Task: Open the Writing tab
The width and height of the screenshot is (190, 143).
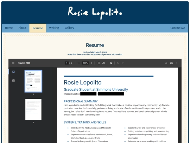Action: coord(54,28)
